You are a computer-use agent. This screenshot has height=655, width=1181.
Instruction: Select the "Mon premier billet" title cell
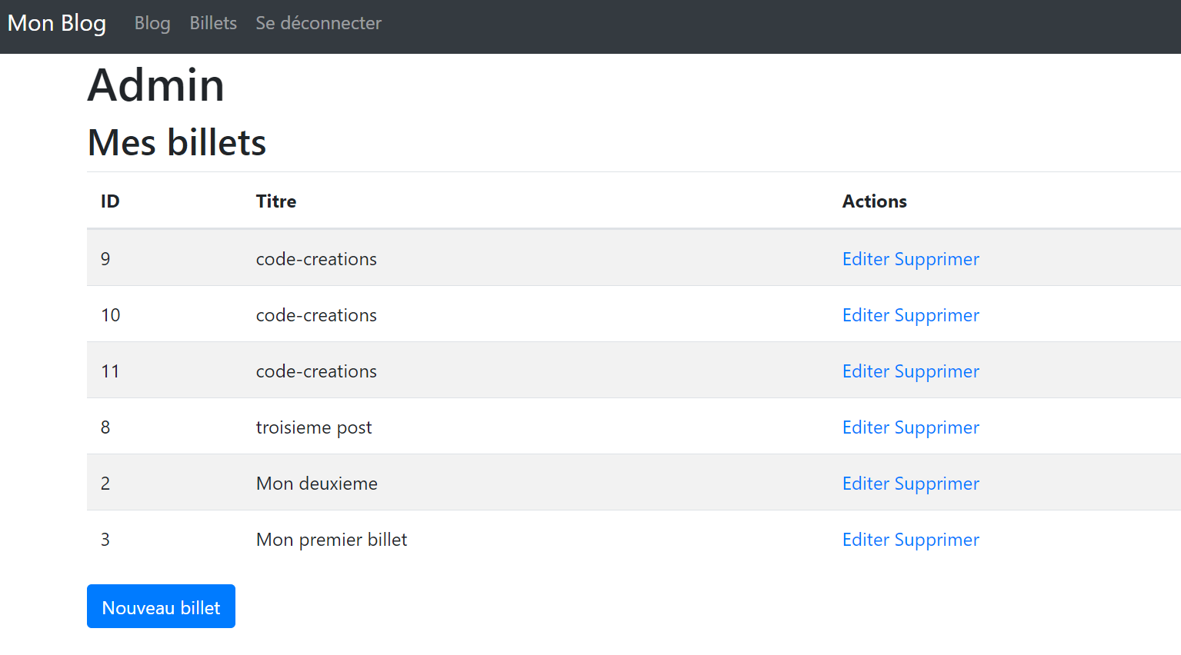332,540
